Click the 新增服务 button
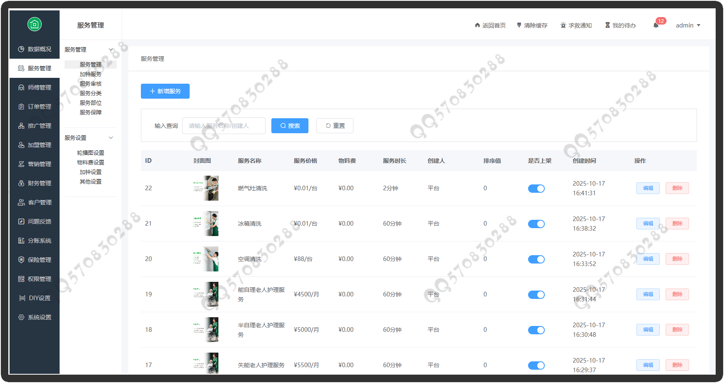Screen dimensions: 724x383 click(165, 91)
